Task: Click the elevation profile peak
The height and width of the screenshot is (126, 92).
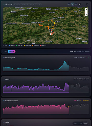Action: pyautogui.click(x=65, y=61)
